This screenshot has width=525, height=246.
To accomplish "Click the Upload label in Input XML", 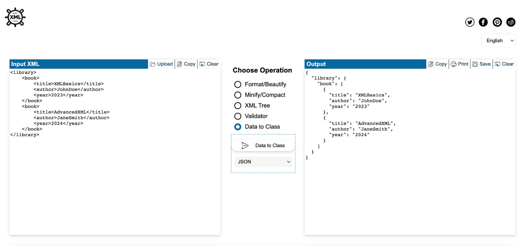I will tap(165, 64).
